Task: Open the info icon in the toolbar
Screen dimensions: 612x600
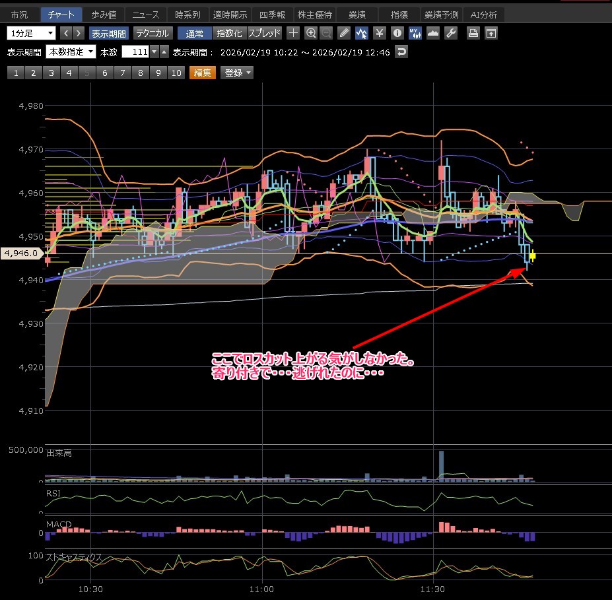Action: click(397, 33)
